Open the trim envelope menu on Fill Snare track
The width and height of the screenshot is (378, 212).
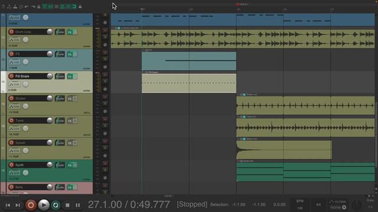[14, 84]
